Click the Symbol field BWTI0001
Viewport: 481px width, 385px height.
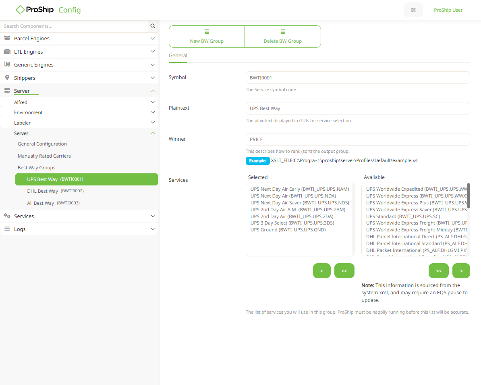[358, 78]
